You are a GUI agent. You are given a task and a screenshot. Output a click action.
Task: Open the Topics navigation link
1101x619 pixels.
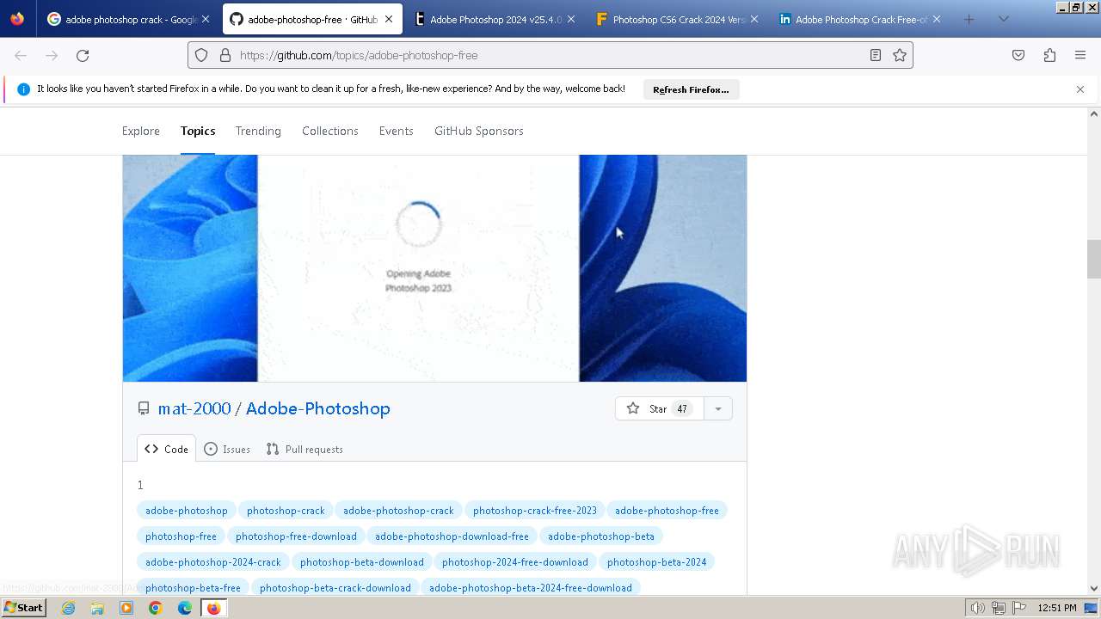(198, 131)
